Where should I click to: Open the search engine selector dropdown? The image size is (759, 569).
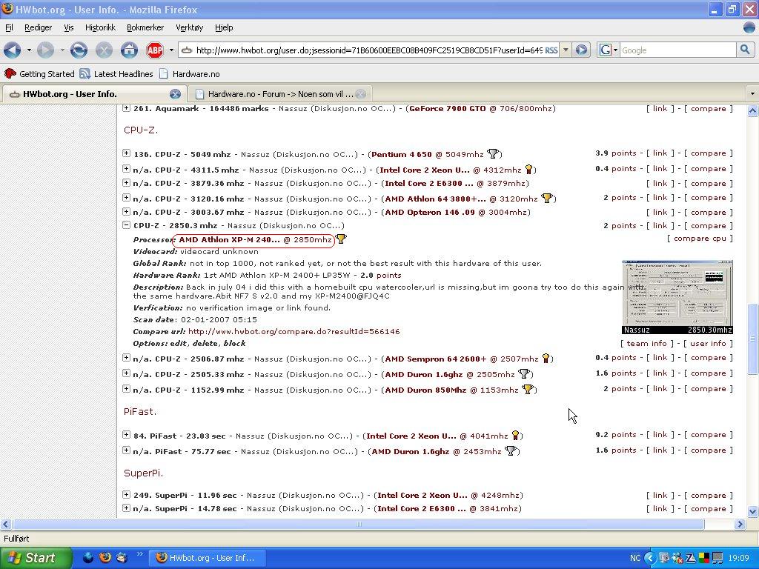[x=609, y=50]
